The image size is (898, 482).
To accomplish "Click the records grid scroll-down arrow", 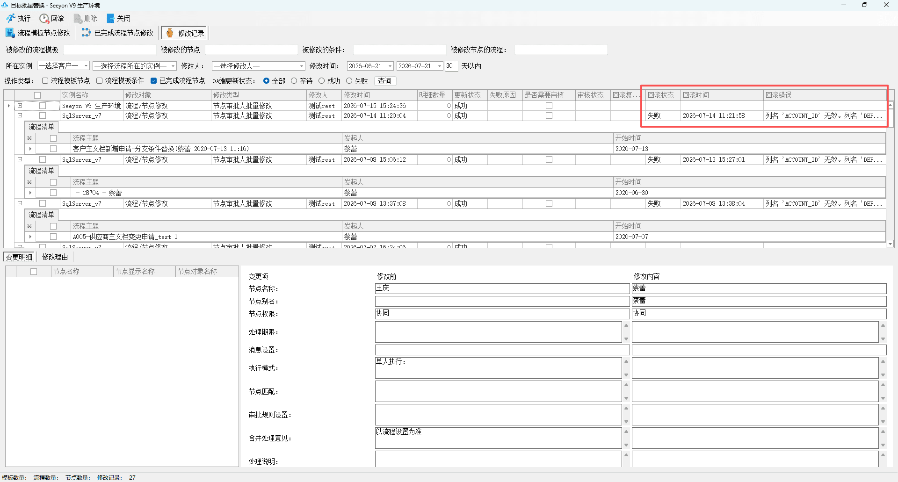I will (x=890, y=244).
